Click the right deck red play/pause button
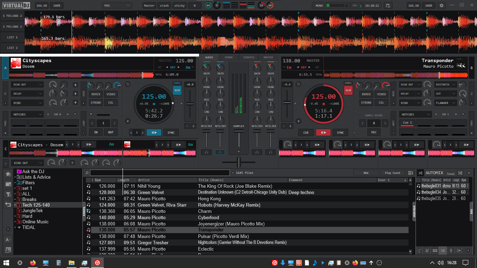Screen dimensions: 477x268 click(323, 133)
